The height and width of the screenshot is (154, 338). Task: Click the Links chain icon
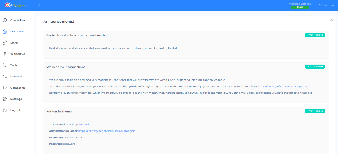(x=5, y=43)
